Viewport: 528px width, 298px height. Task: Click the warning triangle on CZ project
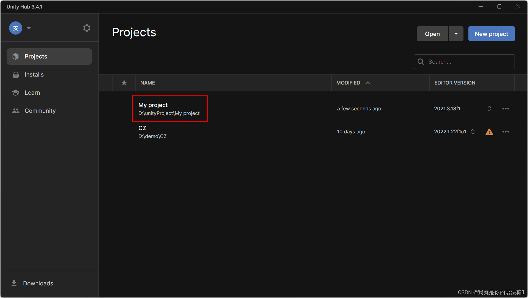tap(489, 132)
